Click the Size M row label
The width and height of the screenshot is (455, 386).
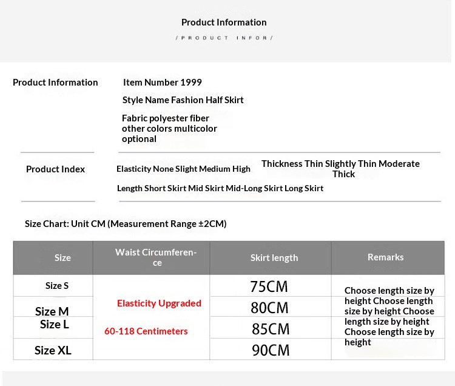click(52, 311)
